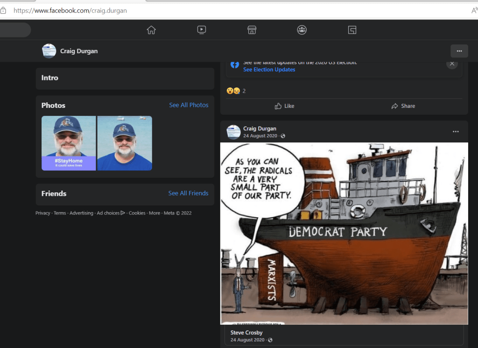Image resolution: width=478 pixels, height=348 pixels.
Task: Open See Election Updates link
Action: tap(269, 70)
